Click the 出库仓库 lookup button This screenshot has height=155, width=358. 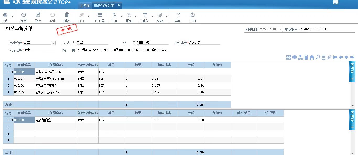pos(53,43)
